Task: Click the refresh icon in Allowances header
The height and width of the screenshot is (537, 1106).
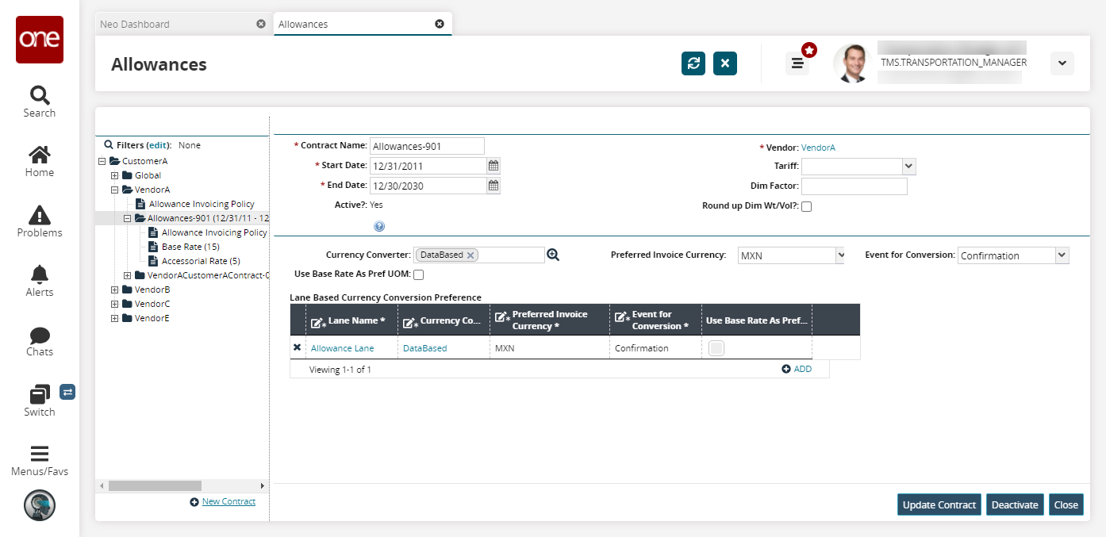Action: coord(693,63)
